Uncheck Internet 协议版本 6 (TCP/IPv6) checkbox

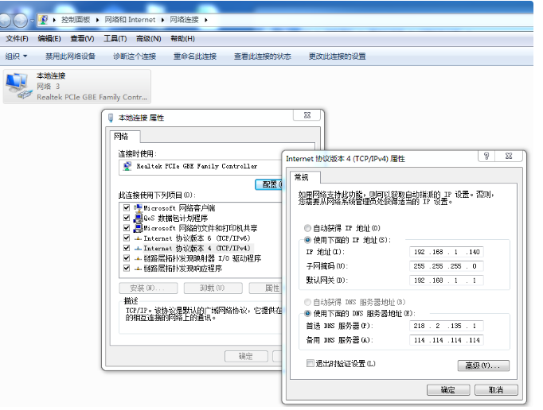(126, 238)
